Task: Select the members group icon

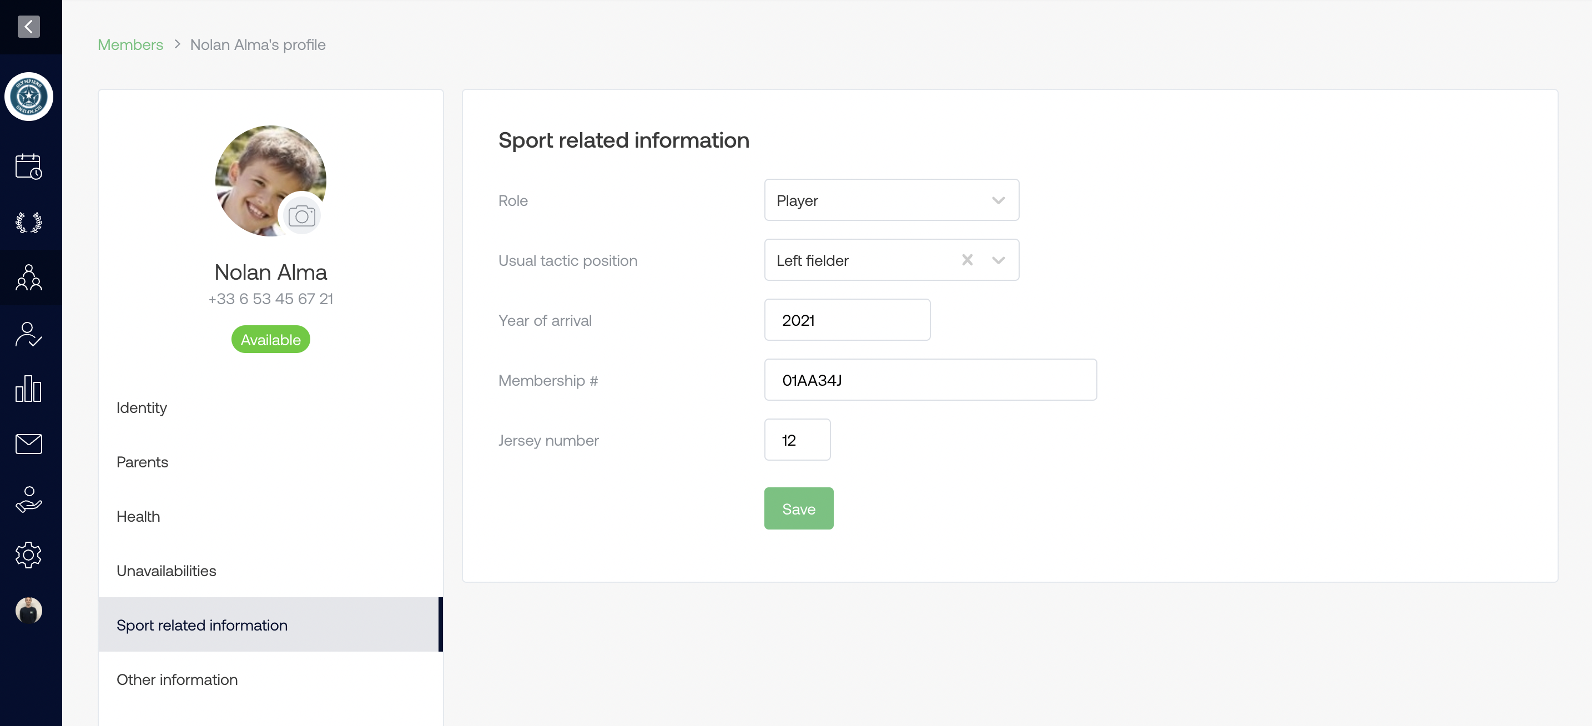Action: 28,278
